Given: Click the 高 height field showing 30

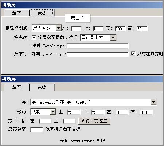Looking at the screenshot, I should 142,29.
